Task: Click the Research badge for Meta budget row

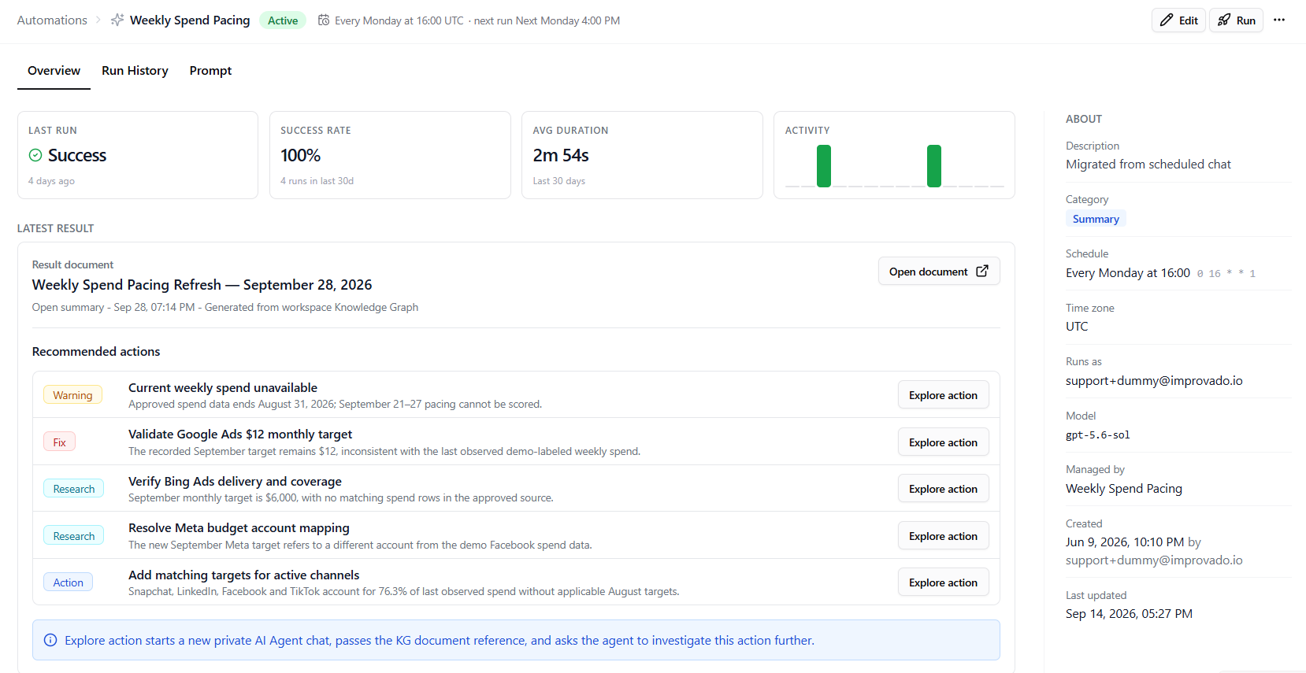Action: pos(73,536)
